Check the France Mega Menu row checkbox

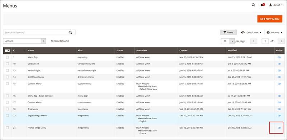coord(7,128)
